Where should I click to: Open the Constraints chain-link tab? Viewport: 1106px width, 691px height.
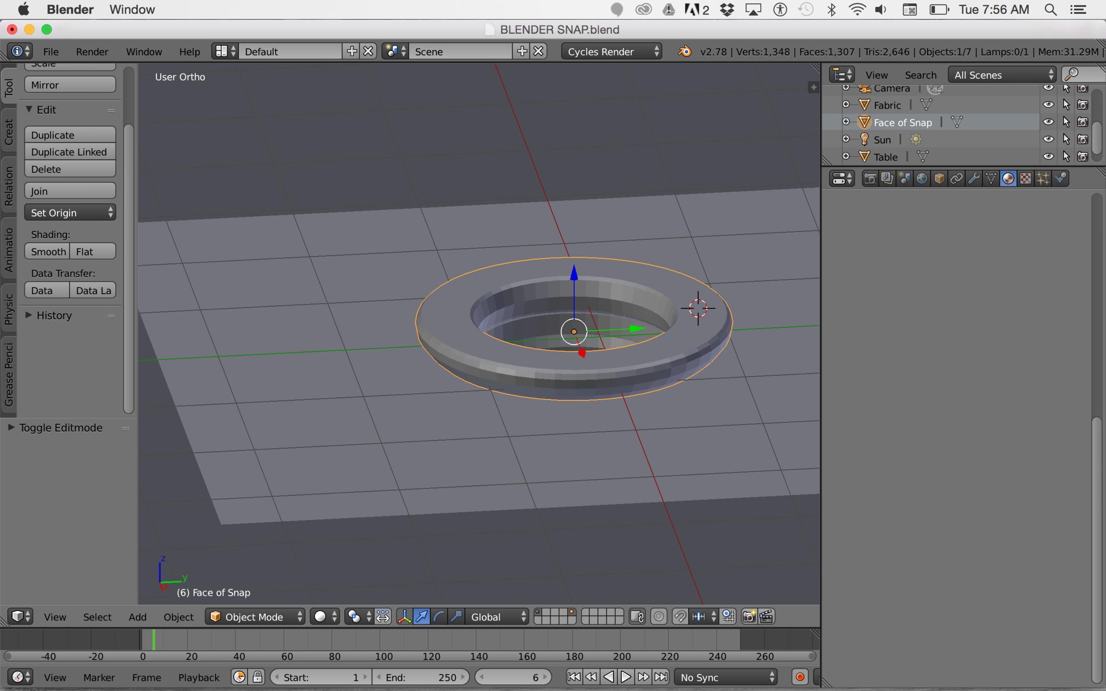click(956, 179)
